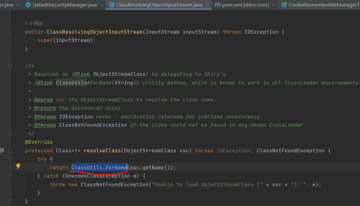Click the fold marker at the Javadoc end
This screenshot has height=206, width=360.
[x=10, y=134]
